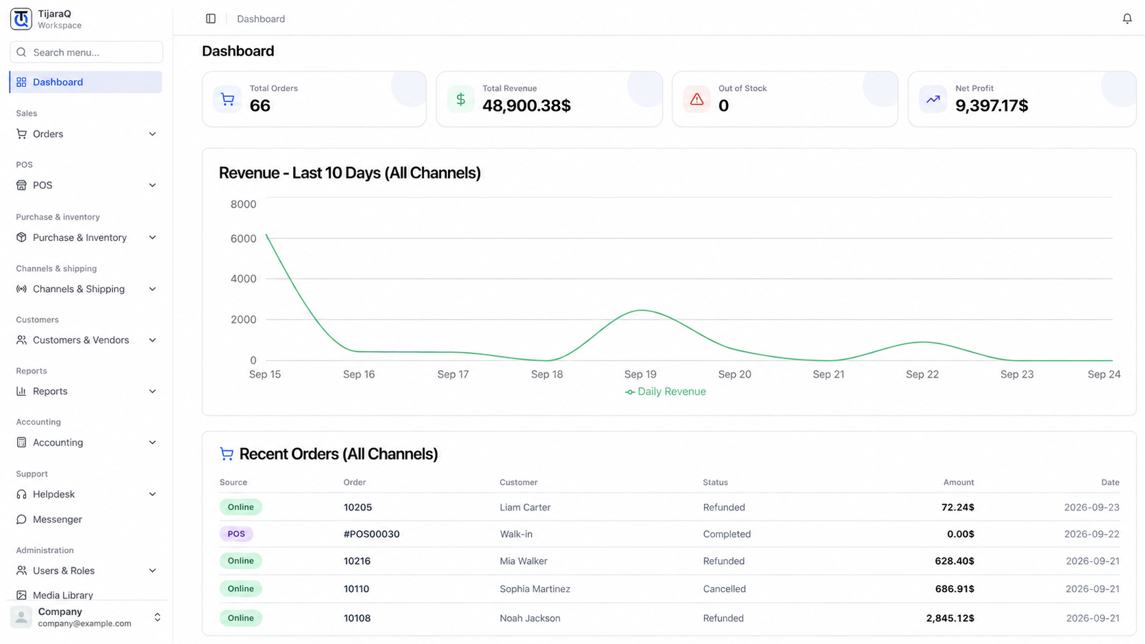This screenshot has height=644, width=1145.
Task: Click the Reports bar chart icon
Action: 21,391
